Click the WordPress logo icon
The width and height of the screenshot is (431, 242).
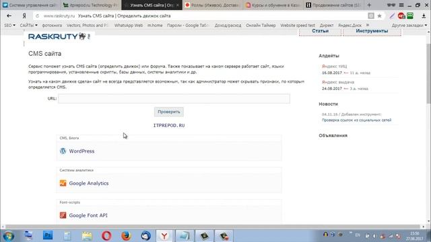pos(63,151)
